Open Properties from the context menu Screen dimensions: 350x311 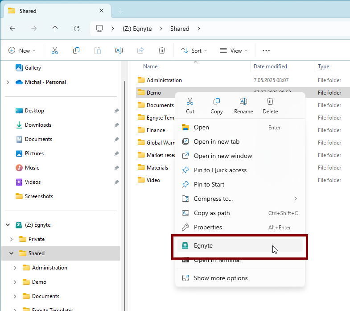[240, 228]
